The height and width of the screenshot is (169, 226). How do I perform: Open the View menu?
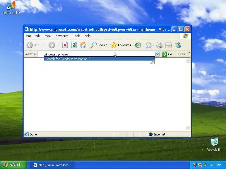[48, 36]
